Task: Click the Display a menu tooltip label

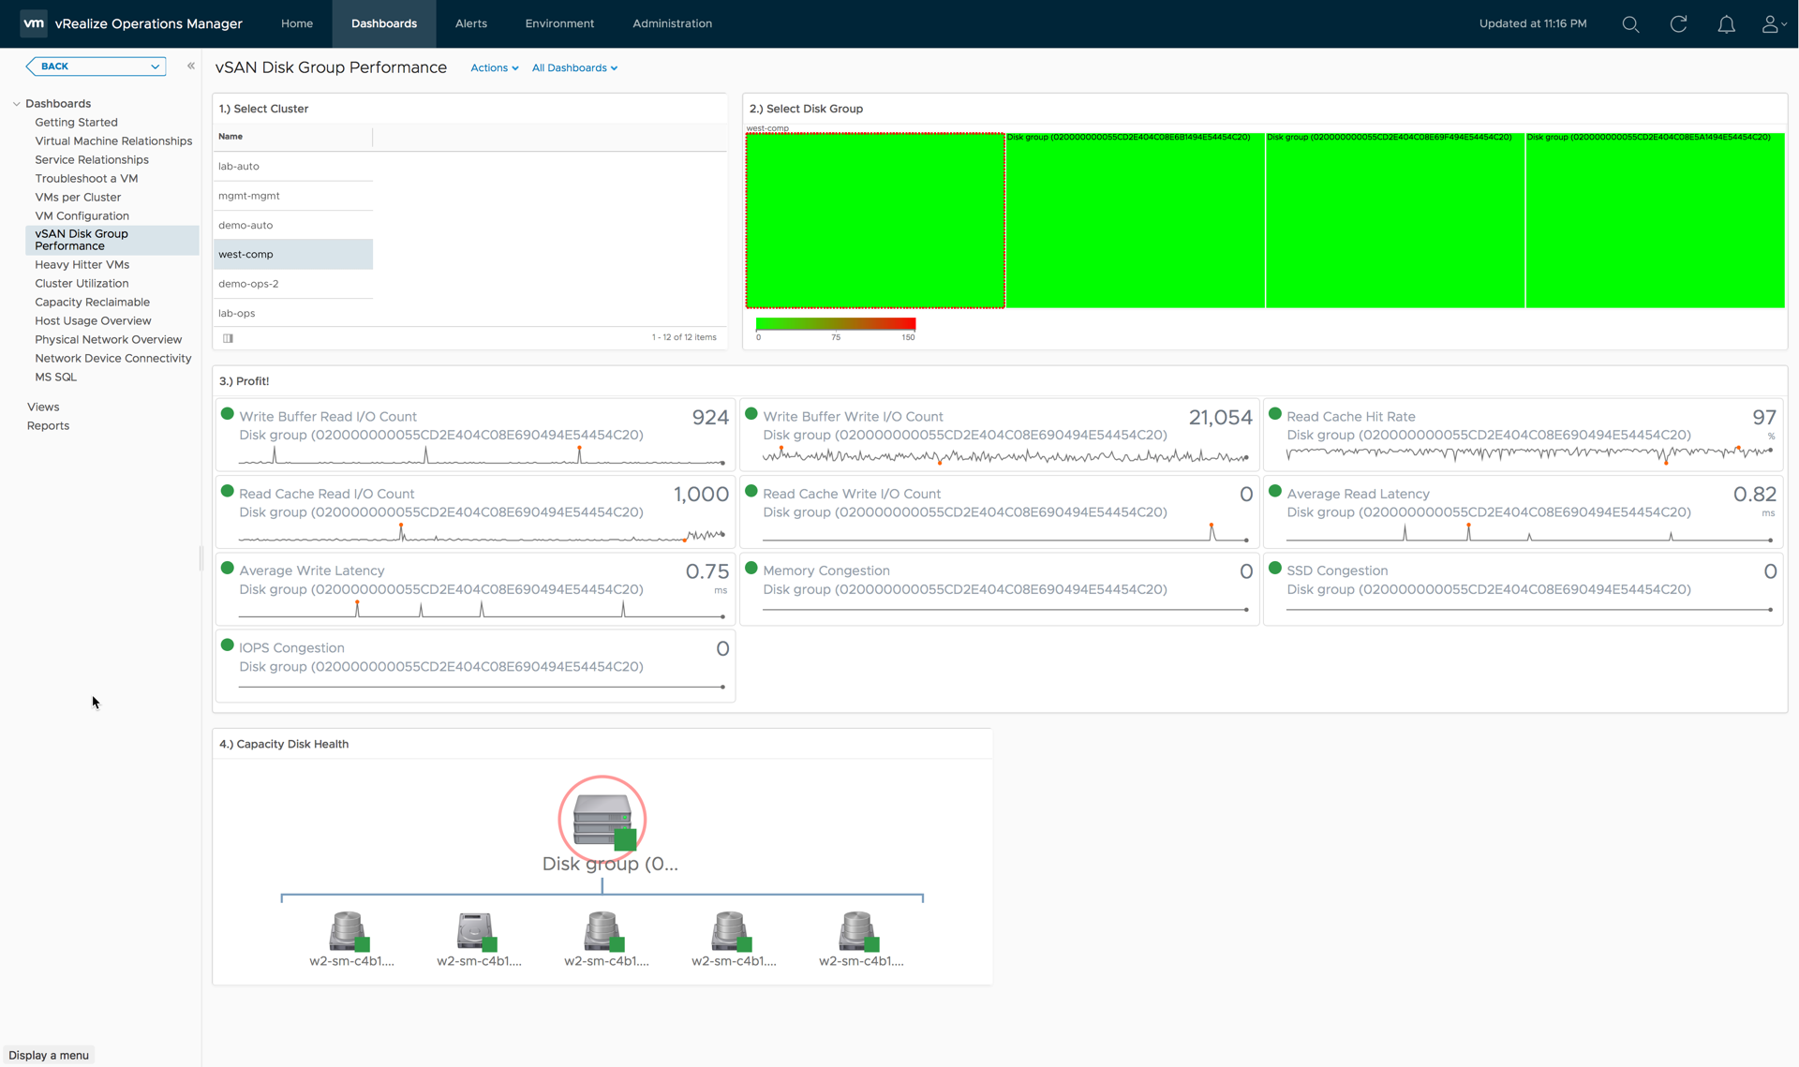Action: pos(49,1055)
